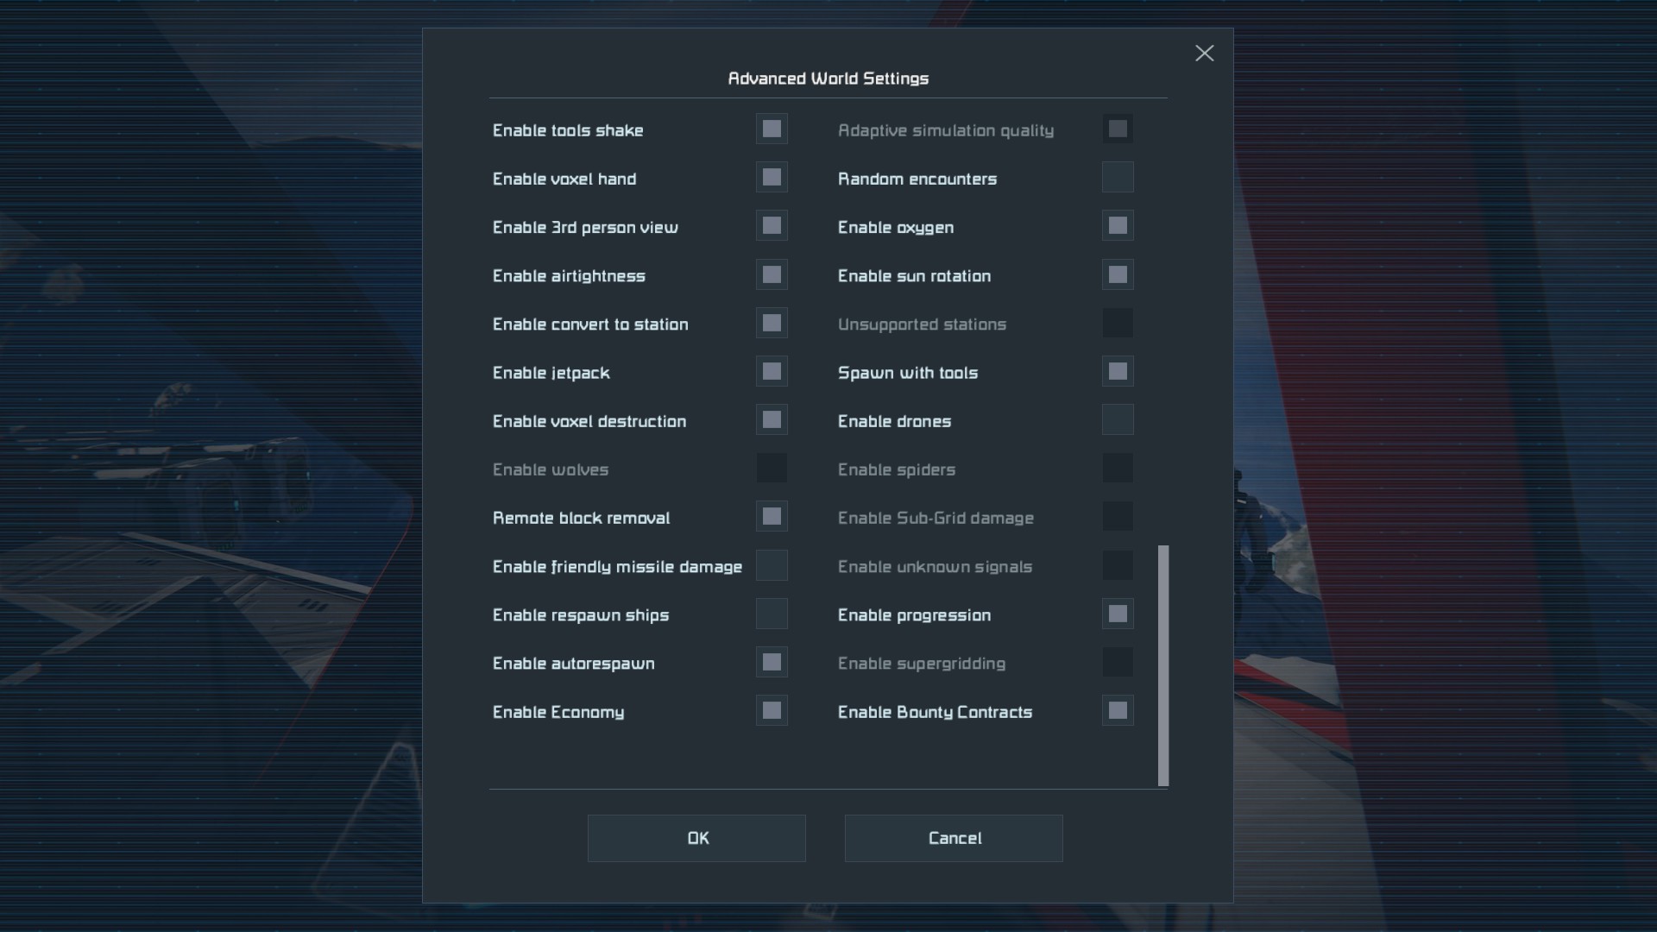Screen dimensions: 1657x932
Task: Uncheck Enable voxel hand
Action: [772, 178]
